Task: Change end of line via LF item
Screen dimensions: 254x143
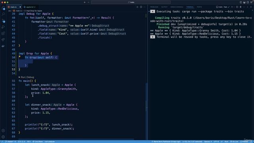Action: pos(221,141)
